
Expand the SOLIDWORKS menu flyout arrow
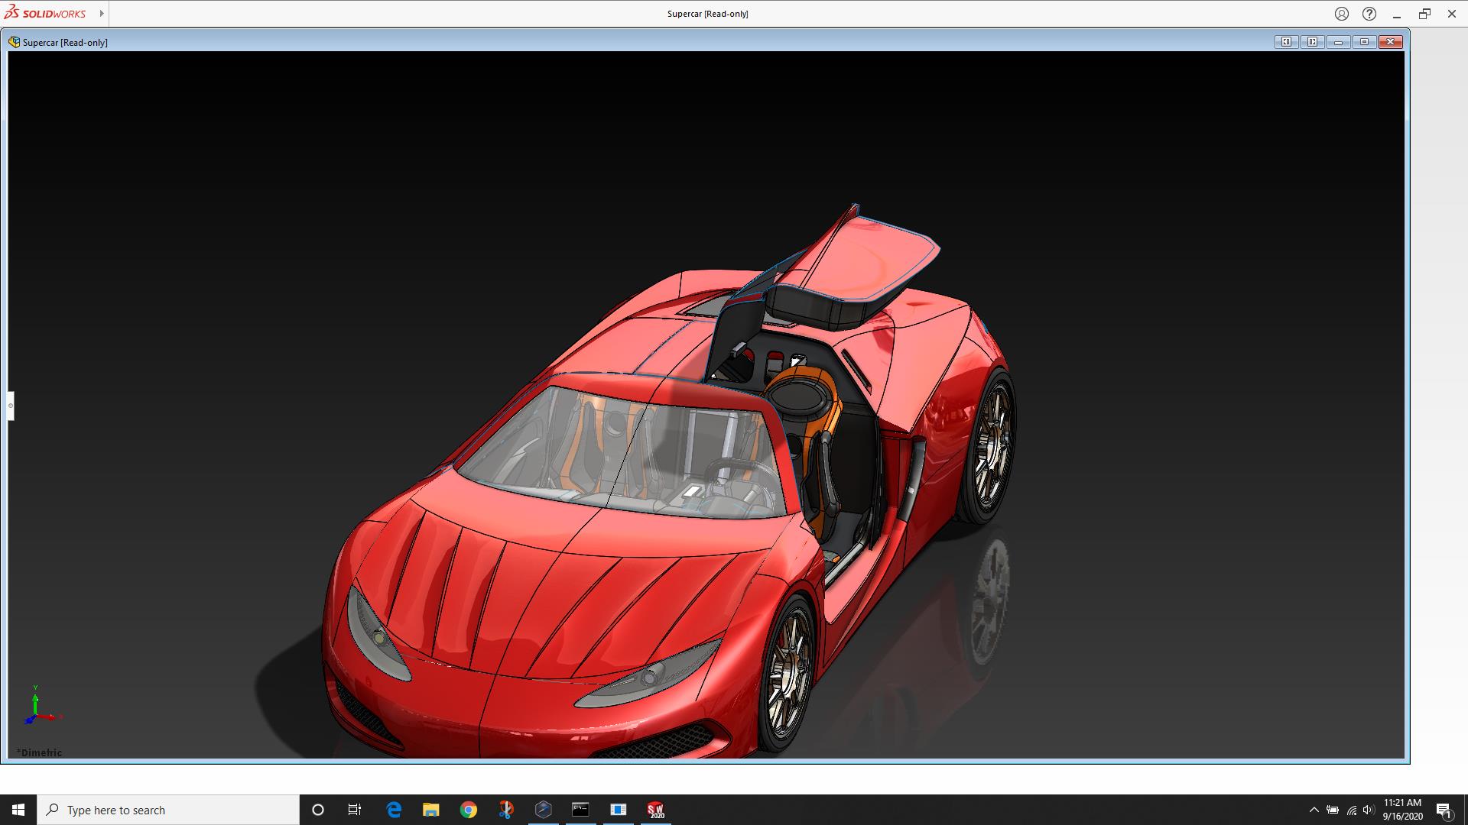[101, 13]
